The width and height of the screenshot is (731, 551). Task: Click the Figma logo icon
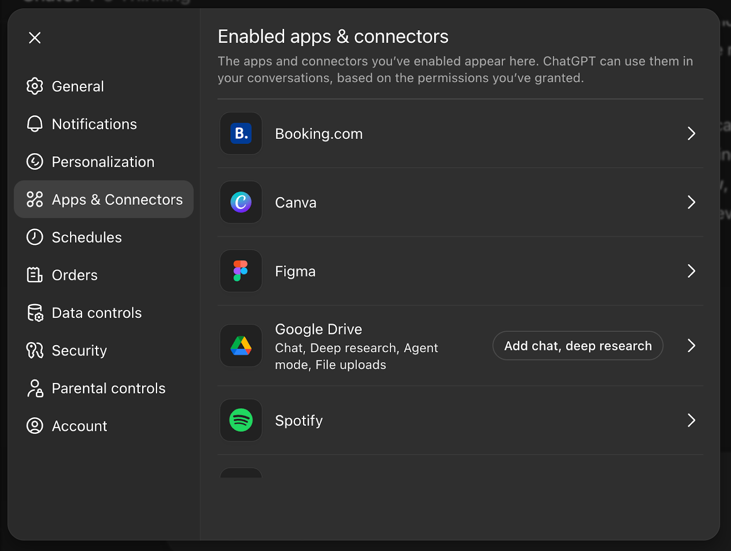[241, 271]
